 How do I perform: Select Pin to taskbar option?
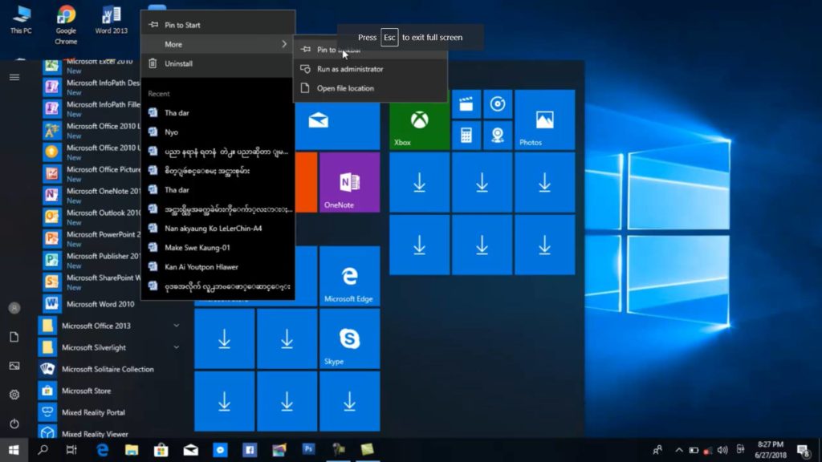[x=370, y=50]
